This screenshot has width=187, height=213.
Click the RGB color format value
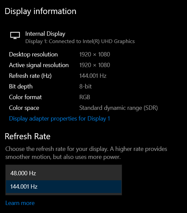point(85,97)
